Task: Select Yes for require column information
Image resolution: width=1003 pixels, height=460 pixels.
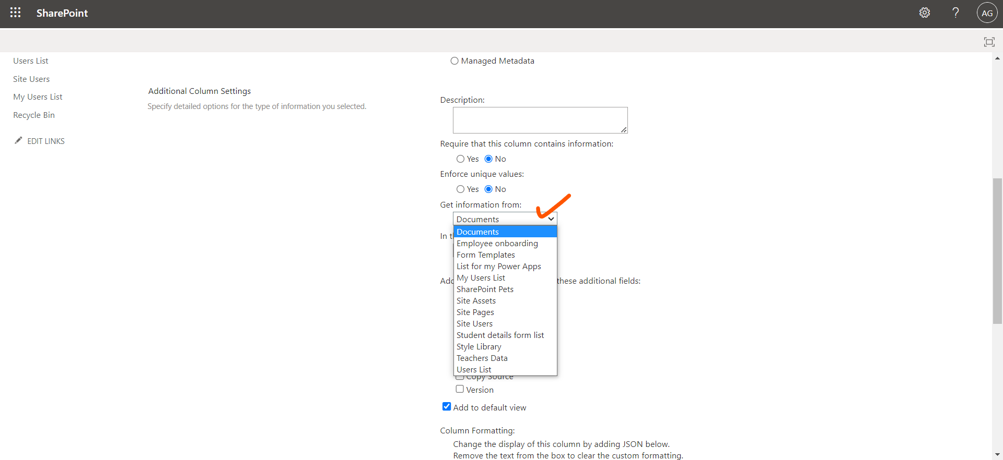Action: [460, 159]
